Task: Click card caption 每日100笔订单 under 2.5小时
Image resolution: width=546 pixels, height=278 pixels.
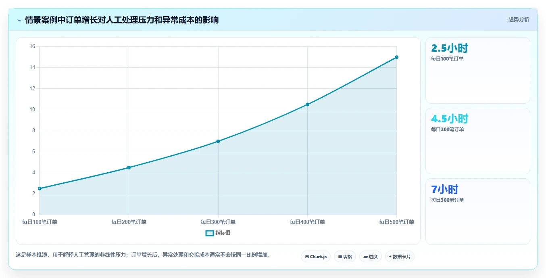Action: (447, 59)
